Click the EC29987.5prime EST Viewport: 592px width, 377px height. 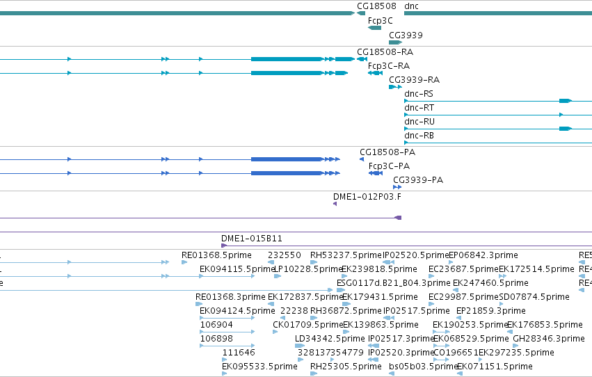click(463, 297)
